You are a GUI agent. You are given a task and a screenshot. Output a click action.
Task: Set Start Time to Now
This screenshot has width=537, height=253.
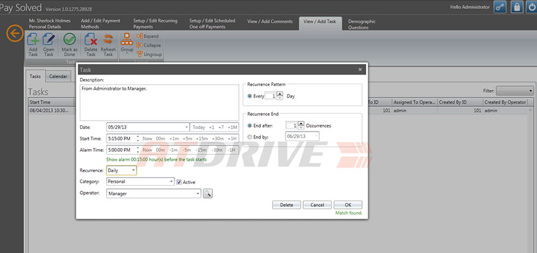(148, 139)
